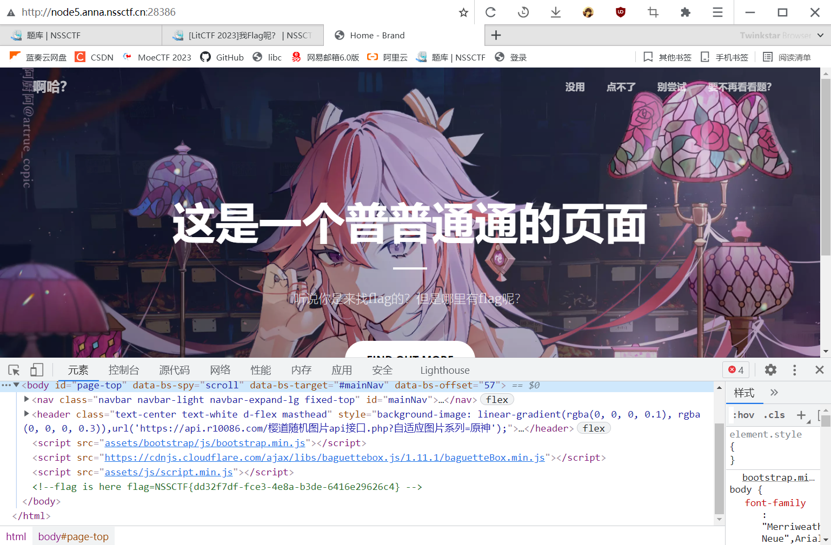The width and height of the screenshot is (831, 545).
Task: Show more style panel tabs chevron
Action: [774, 393]
